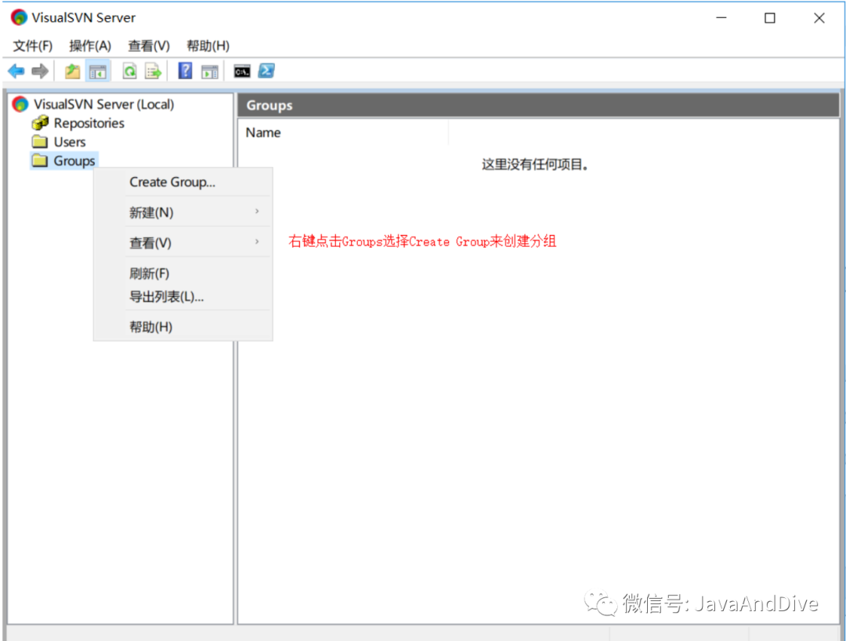Close the VisualSVN Server window
Viewport: 846px width, 641px height.
[x=819, y=18]
